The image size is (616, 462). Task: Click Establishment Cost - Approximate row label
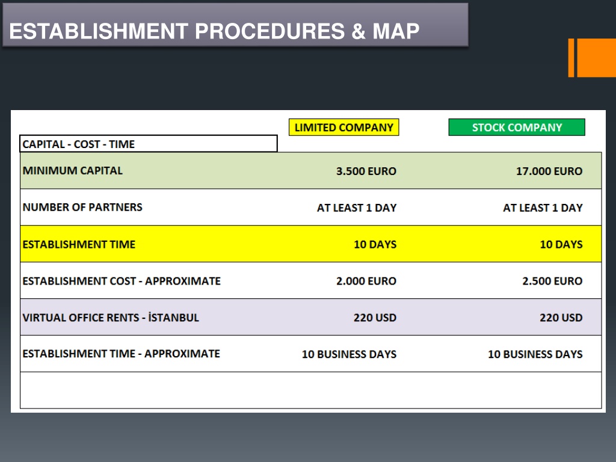pyautogui.click(x=122, y=281)
